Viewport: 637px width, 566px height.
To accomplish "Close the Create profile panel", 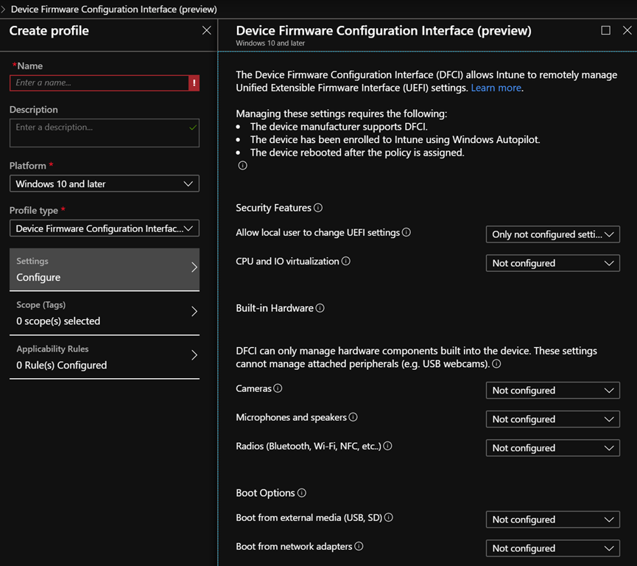I will click(206, 31).
